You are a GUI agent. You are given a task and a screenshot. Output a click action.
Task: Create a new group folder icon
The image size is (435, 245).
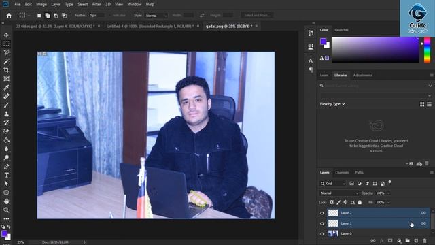407,240
